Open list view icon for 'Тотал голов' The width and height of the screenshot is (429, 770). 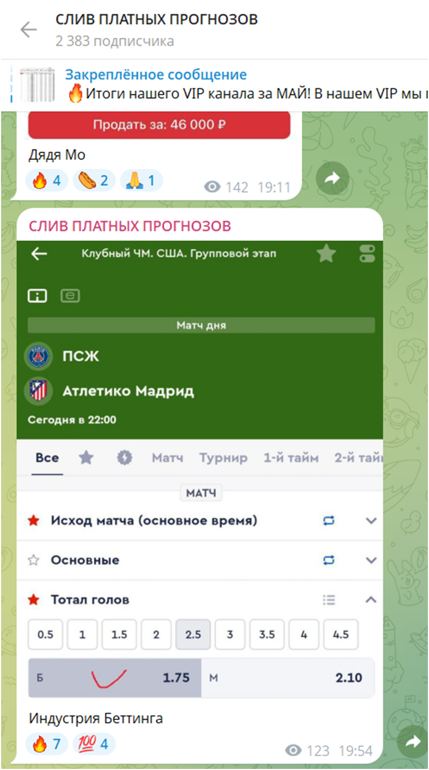329,600
